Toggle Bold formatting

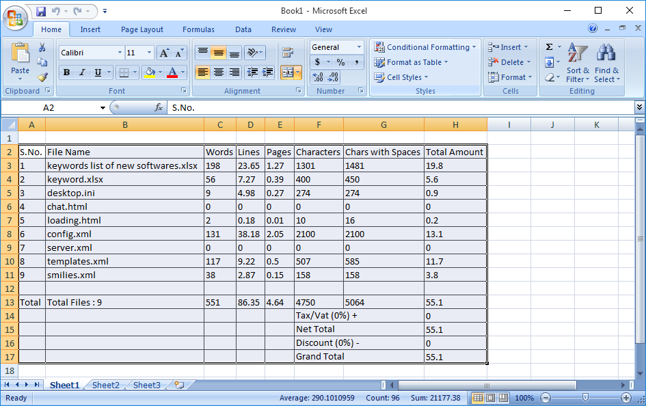66,72
